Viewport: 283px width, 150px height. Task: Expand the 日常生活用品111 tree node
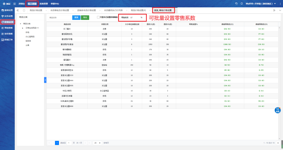click(x=23, y=28)
